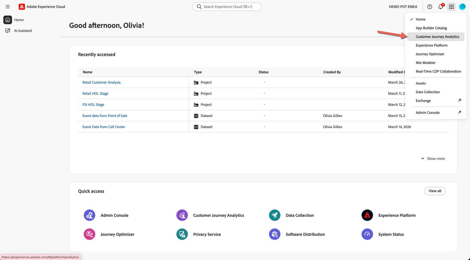Click the Created By column header

click(x=332, y=72)
